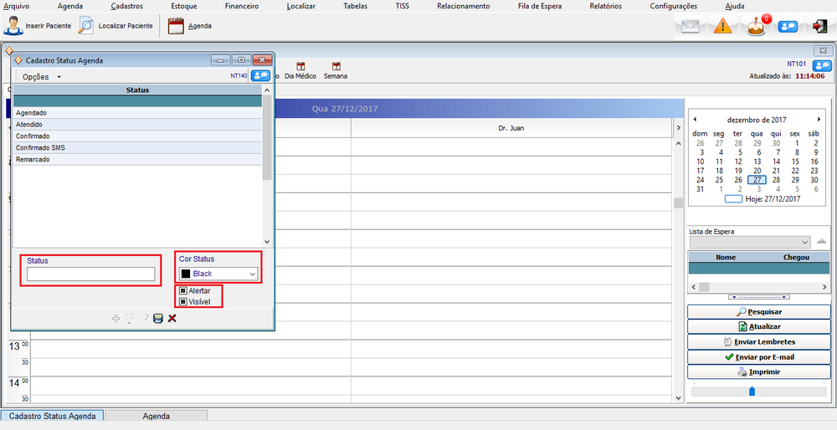Viewport: 837px width, 430px height.
Task: Expand the Opções dropdown menu
Action: 41,76
